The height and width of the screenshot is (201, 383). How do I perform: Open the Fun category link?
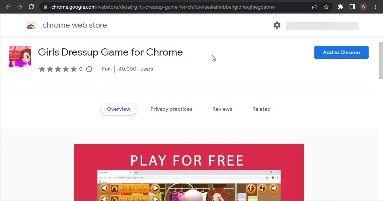(106, 69)
